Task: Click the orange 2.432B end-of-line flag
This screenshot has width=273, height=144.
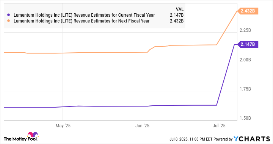Action: coord(248,11)
